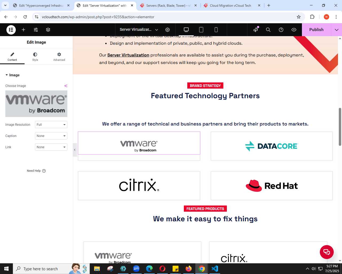Switch to Cloud Migration vCloud Tech tab
Screen dimensions: 342x274
pos(230,5)
